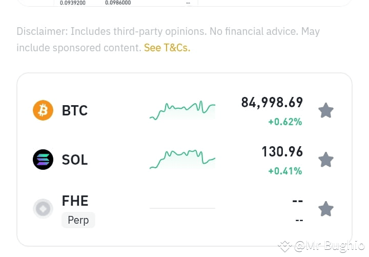
Task: Select the BTC ticker label
Action: 75,110
